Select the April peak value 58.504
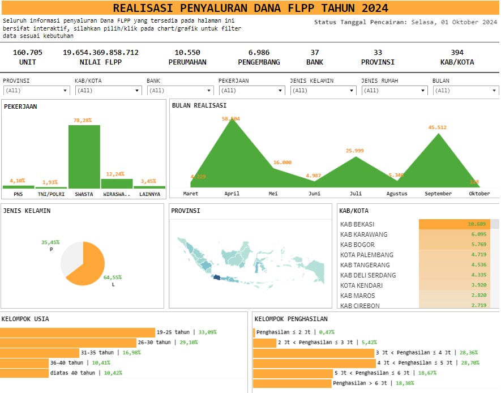This screenshot has width=501, height=393. point(231,118)
